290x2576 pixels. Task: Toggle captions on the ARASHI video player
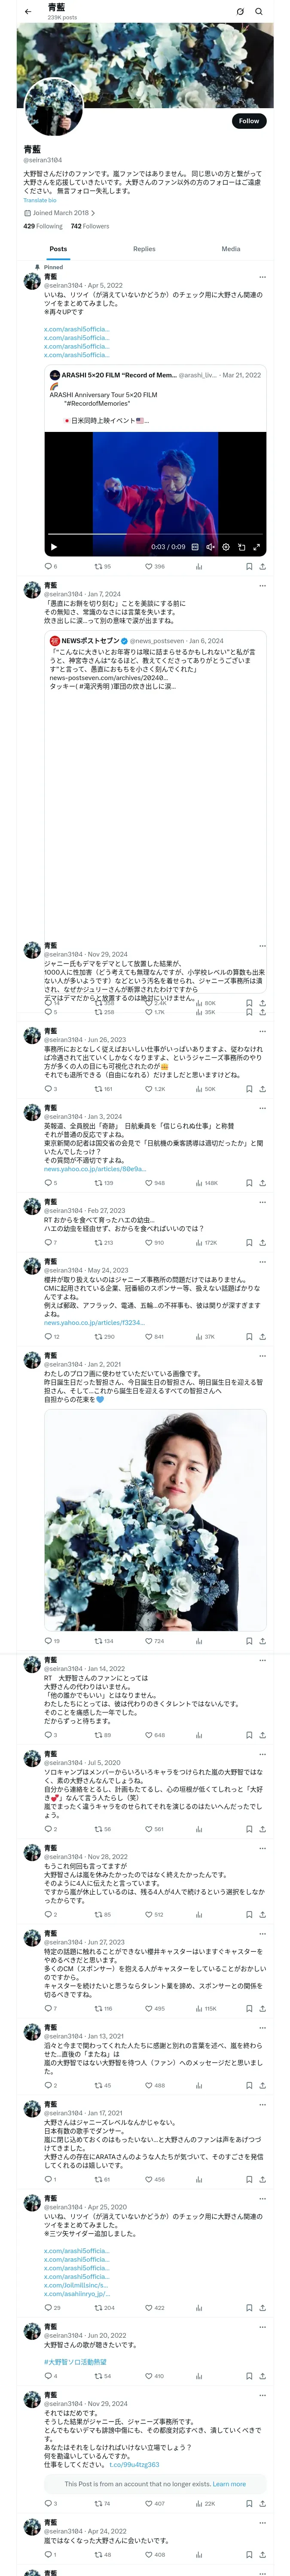pyautogui.click(x=195, y=547)
